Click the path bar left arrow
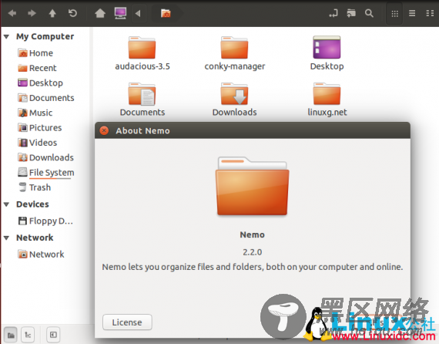The width and height of the screenshot is (439, 344). pyautogui.click(x=138, y=13)
